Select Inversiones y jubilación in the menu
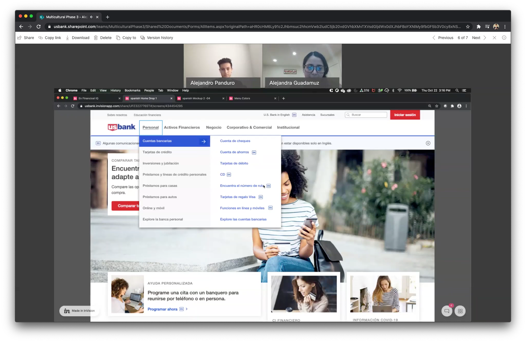 coord(161,163)
